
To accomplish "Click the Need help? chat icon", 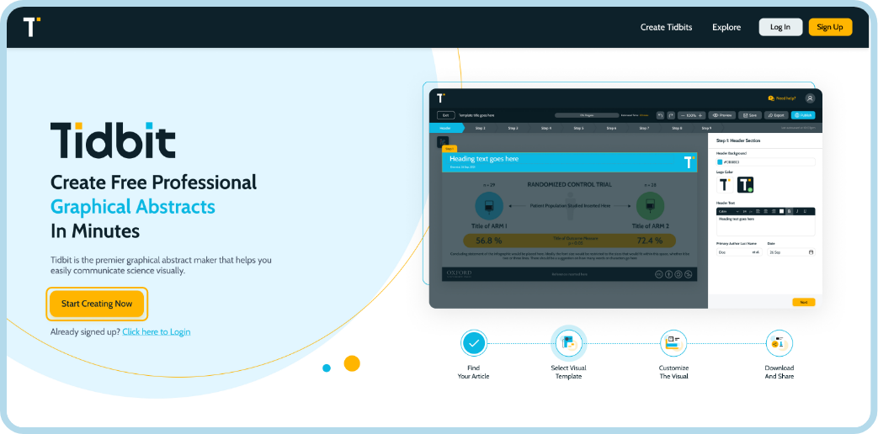I will pos(771,98).
